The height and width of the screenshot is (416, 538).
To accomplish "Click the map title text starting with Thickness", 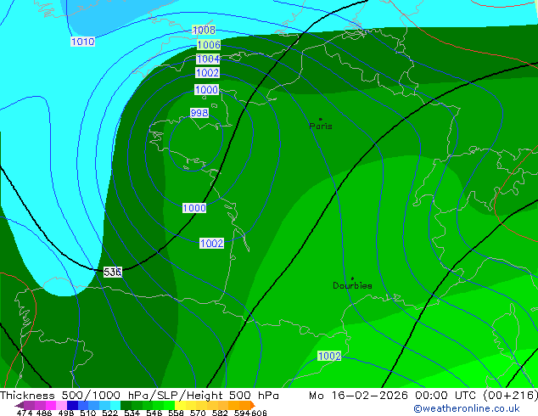I will click(139, 396).
